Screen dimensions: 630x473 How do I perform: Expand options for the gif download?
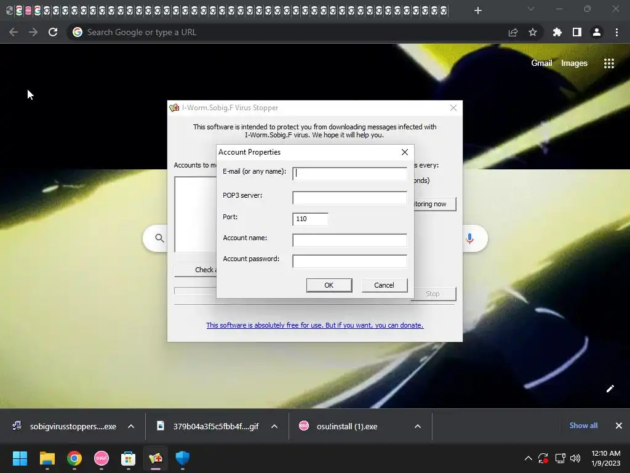[x=274, y=426]
